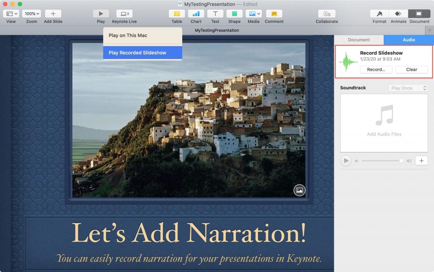434x272 pixels.
Task: Clear the recorded slideshow
Action: (412, 69)
